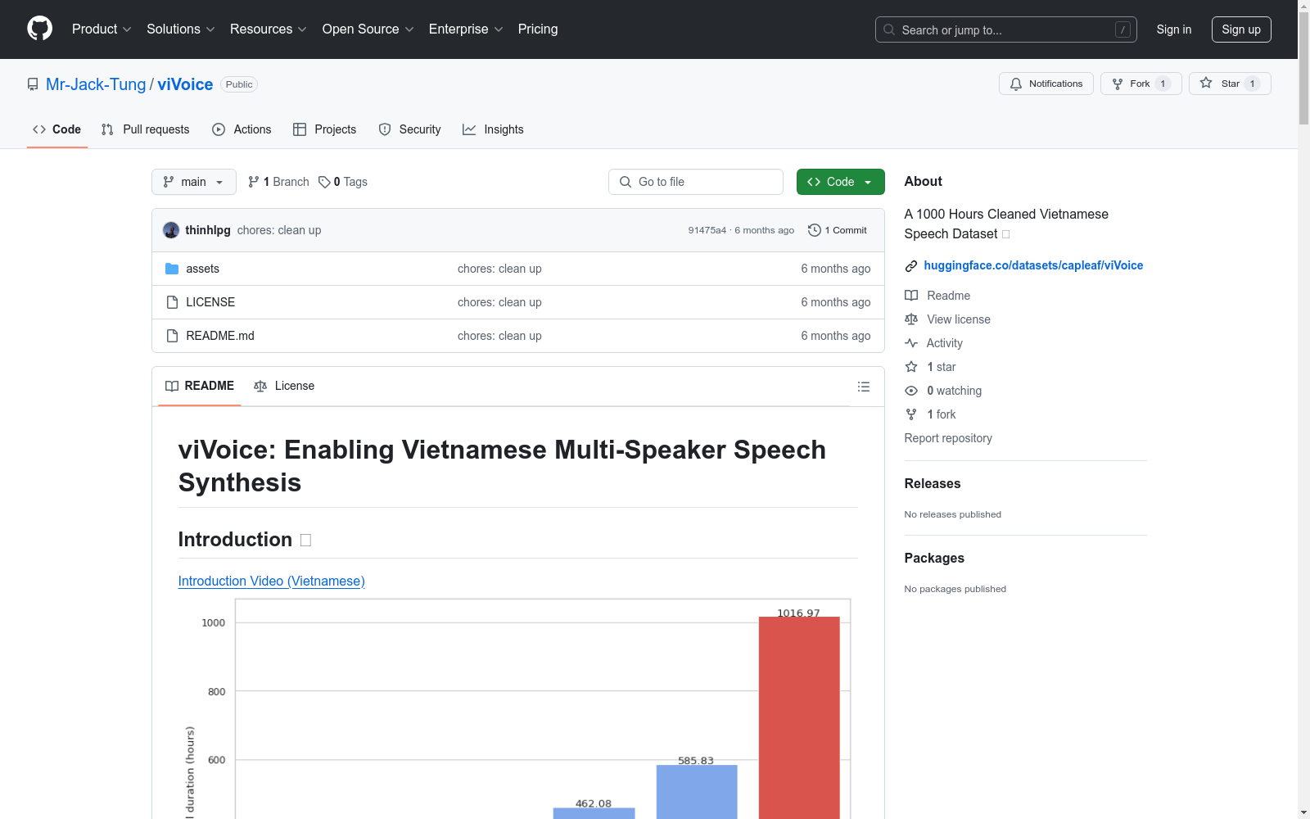
Task: Select the README tab in file viewer
Action: 200,386
